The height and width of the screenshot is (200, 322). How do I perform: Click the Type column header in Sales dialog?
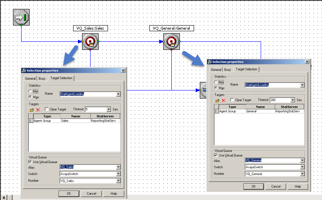[47, 116]
